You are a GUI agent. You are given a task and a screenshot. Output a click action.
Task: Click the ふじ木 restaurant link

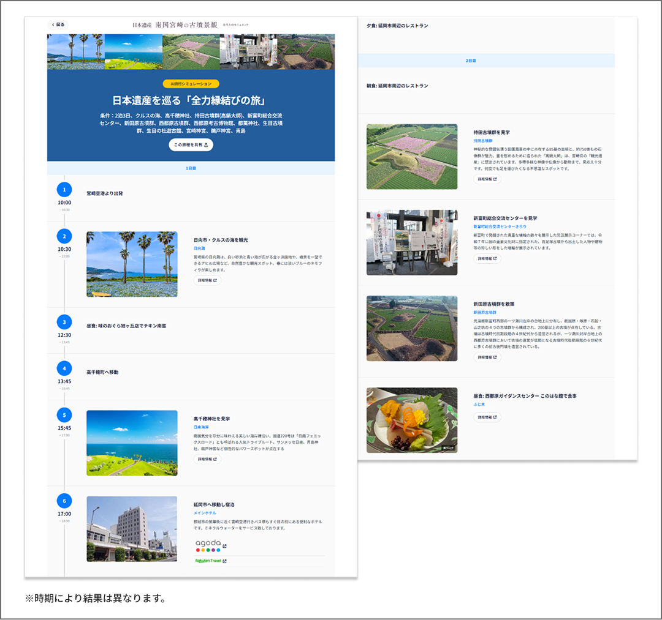point(479,405)
